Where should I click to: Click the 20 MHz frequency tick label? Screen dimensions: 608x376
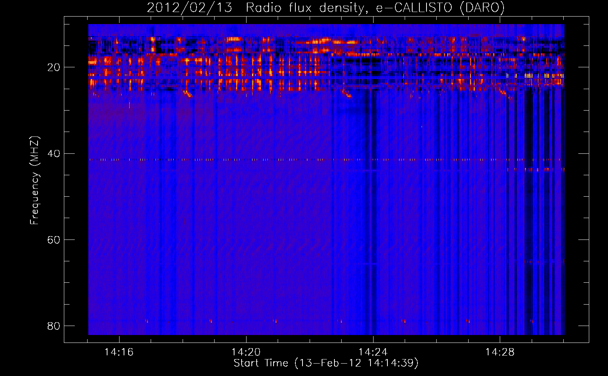point(53,68)
